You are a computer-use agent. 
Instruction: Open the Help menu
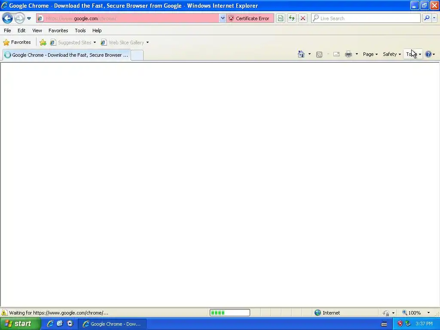97,31
